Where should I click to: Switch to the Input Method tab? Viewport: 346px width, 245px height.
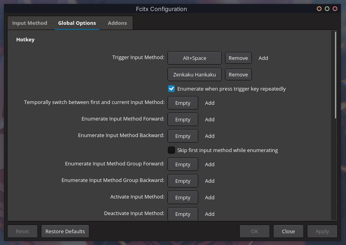pyautogui.click(x=30, y=23)
